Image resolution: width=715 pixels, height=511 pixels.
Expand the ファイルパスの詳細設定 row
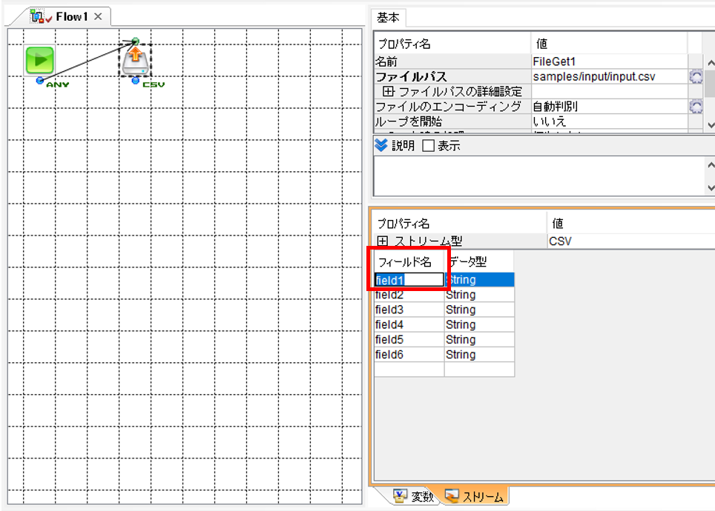coord(388,91)
